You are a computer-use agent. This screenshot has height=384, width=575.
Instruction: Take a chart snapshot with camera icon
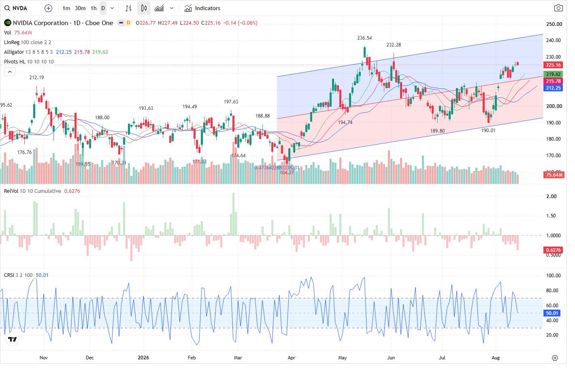558,8
